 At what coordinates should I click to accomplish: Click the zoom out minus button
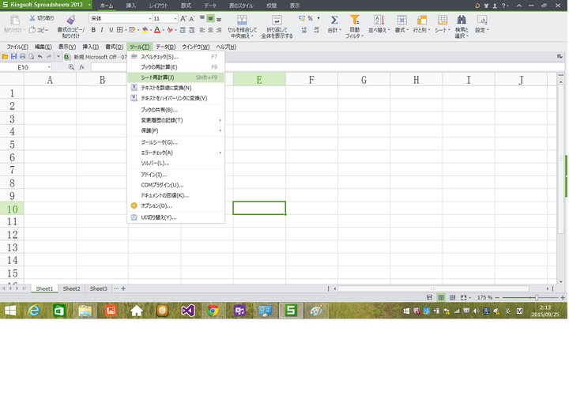coord(497,298)
